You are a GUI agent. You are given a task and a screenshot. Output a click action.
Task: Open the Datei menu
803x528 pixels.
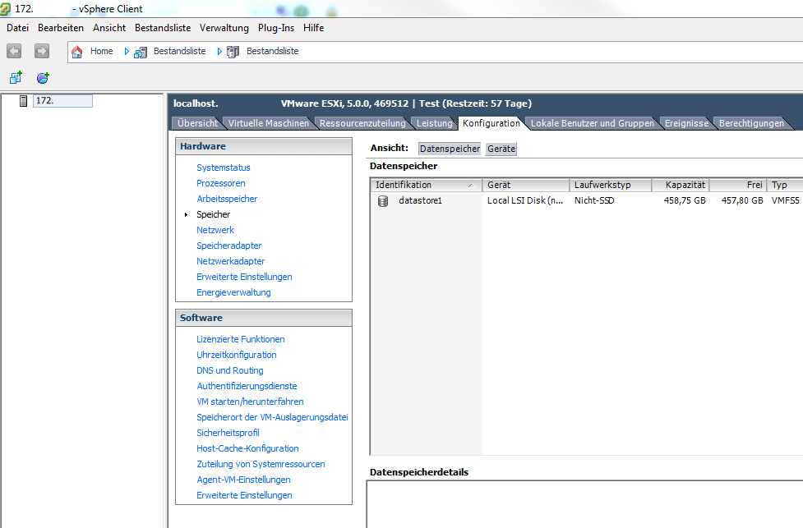click(17, 28)
